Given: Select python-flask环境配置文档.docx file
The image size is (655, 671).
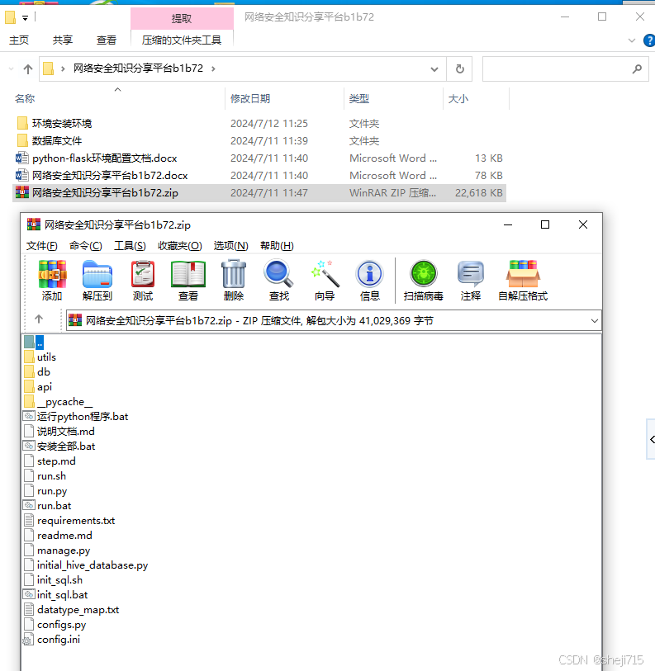Looking at the screenshot, I should click(x=105, y=158).
